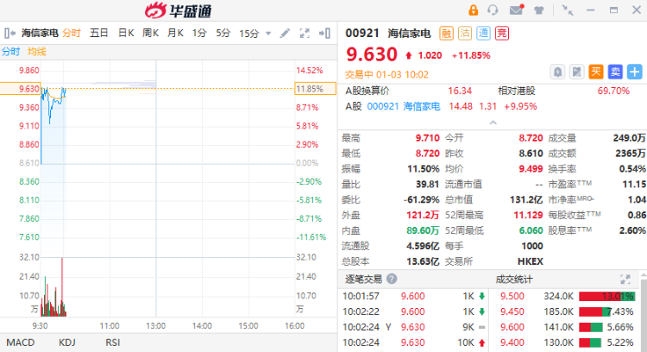Expand the 成交统计 panel icon
Image resolution: width=647 pixels, height=352 pixels.
coord(625,280)
